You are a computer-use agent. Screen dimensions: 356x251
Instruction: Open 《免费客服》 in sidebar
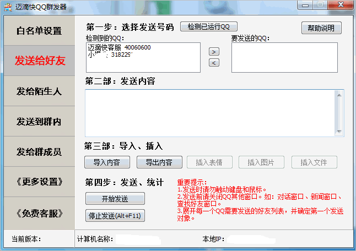pos(39,213)
